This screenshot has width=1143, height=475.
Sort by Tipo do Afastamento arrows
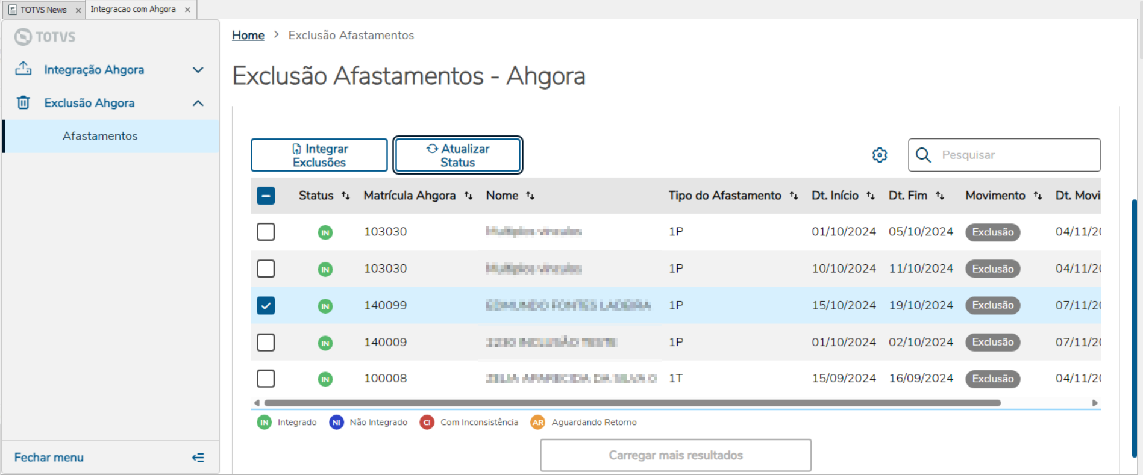click(794, 196)
